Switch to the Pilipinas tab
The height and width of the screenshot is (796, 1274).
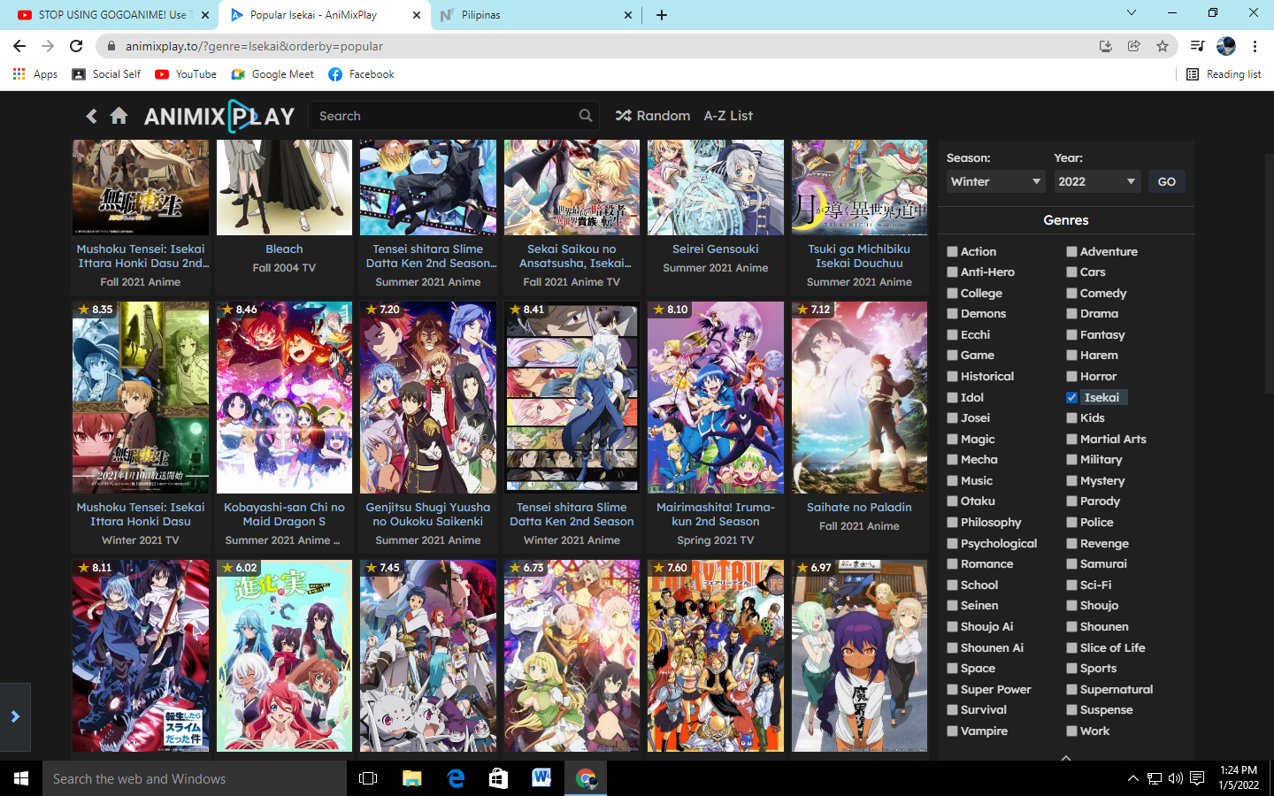click(535, 15)
